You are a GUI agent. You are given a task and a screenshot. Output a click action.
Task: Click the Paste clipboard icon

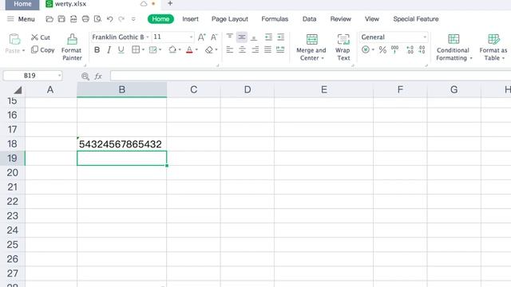14,39
